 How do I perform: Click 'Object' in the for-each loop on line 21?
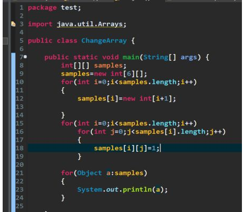pos(90,173)
